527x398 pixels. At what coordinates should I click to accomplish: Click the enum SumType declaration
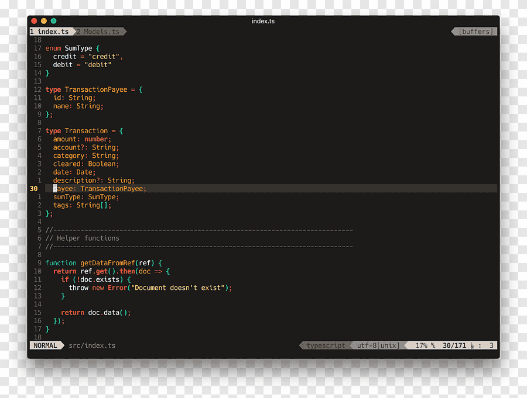[72, 49]
